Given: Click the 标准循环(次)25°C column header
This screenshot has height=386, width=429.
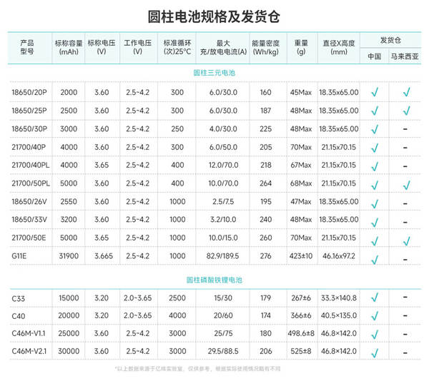Looking at the screenshot, I should (x=177, y=47).
